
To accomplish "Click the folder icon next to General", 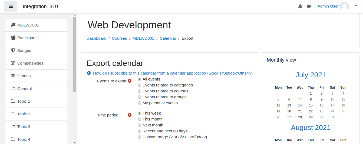I will 13,89.
